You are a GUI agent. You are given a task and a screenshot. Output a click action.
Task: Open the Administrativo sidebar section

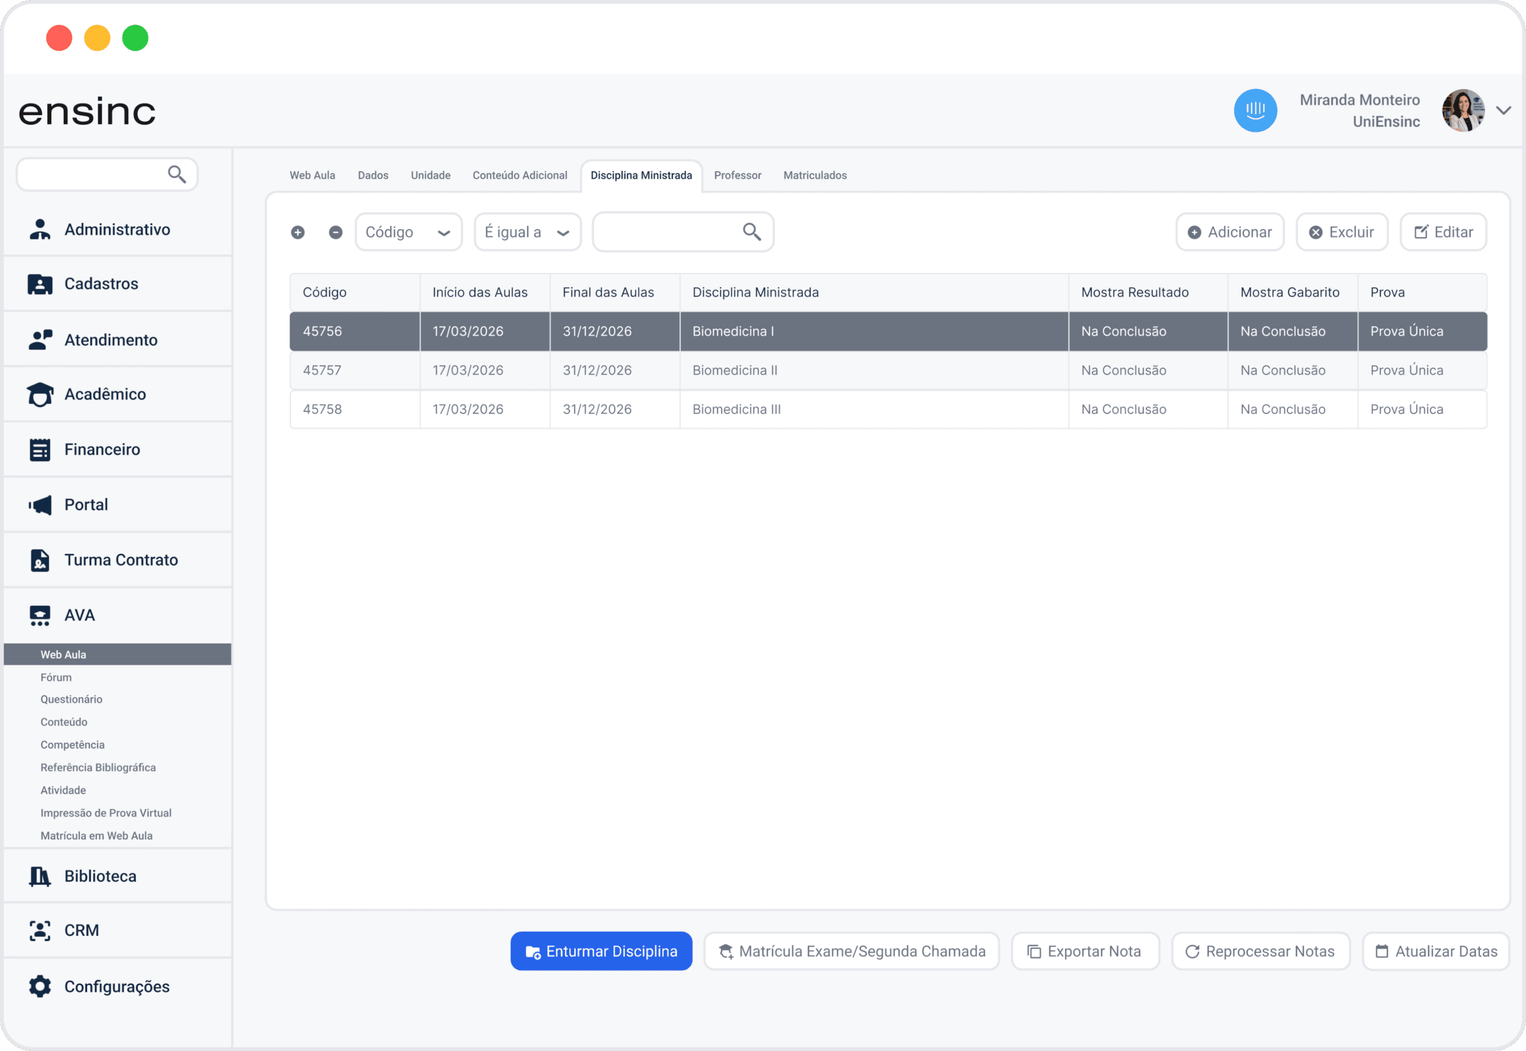pos(117,229)
